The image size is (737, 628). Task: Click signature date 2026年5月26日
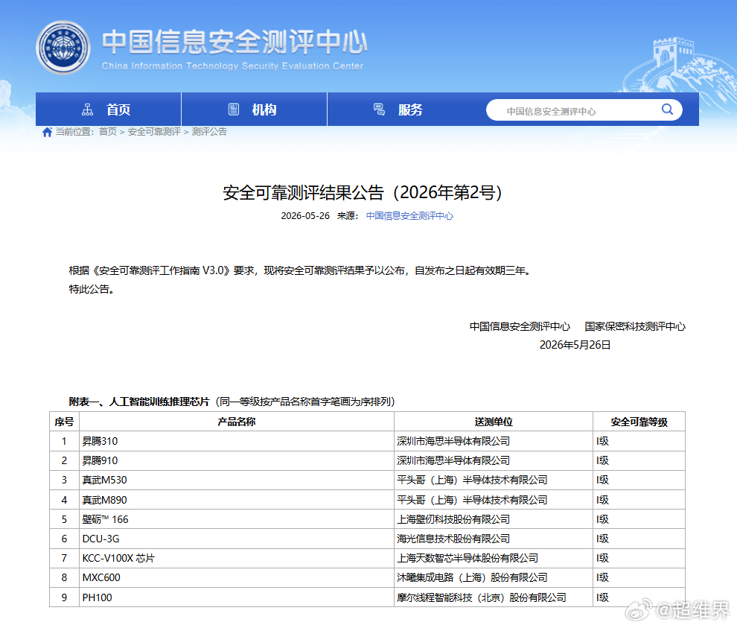(575, 345)
